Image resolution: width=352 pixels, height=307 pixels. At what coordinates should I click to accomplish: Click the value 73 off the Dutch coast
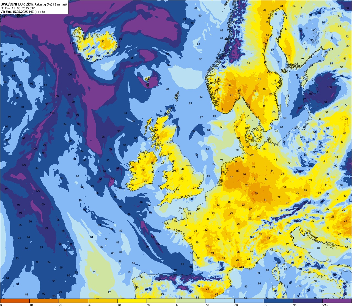click(x=222, y=161)
